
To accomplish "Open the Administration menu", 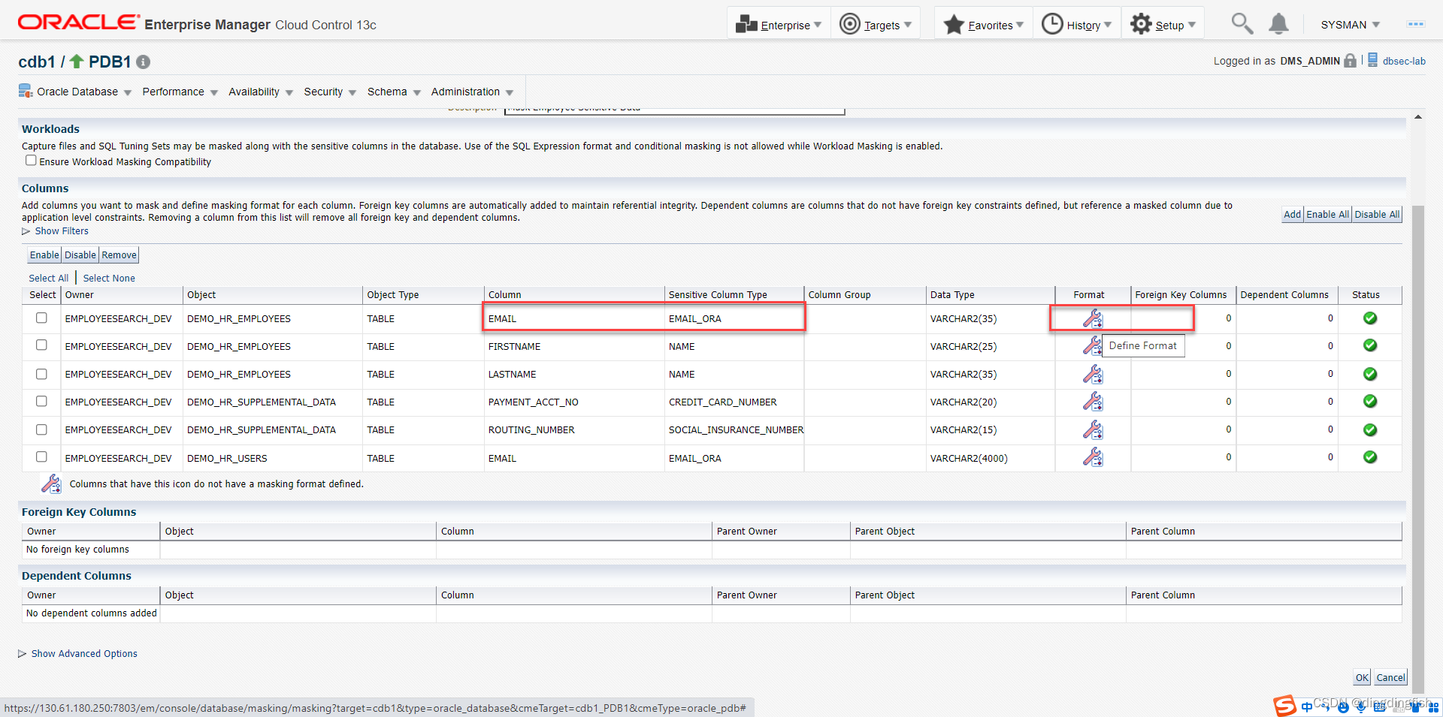I will click(x=472, y=92).
